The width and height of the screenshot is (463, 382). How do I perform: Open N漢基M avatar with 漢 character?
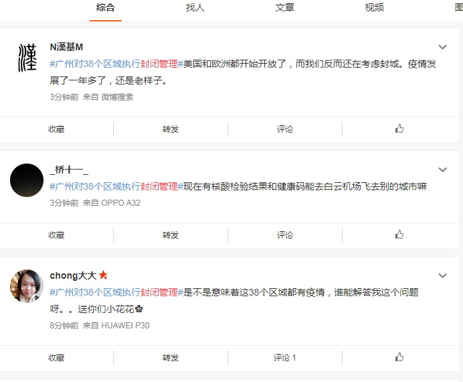pos(27,58)
